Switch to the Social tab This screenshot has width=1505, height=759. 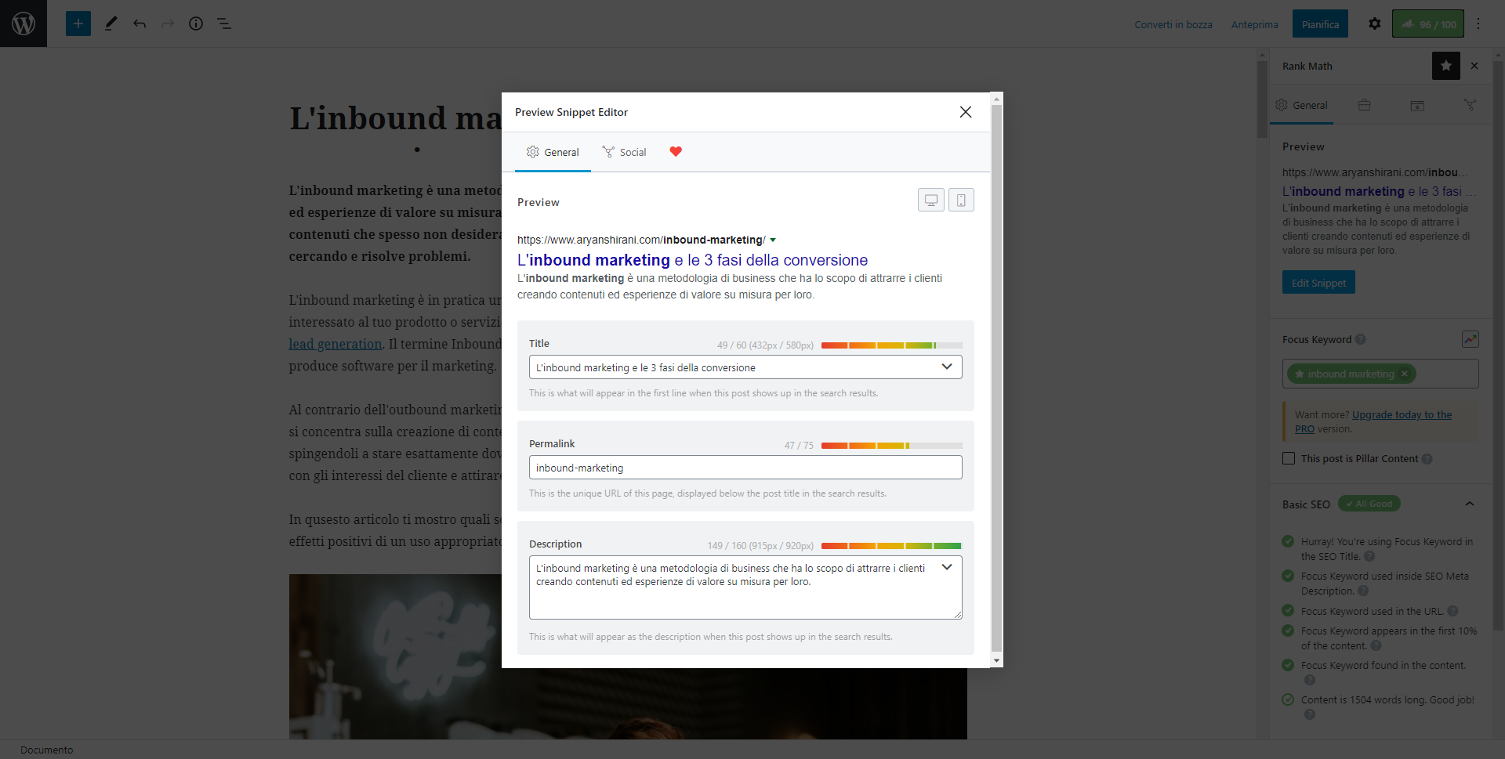(625, 152)
